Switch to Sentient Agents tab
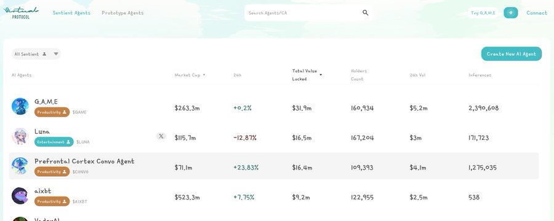The image size is (554, 221). (x=71, y=13)
